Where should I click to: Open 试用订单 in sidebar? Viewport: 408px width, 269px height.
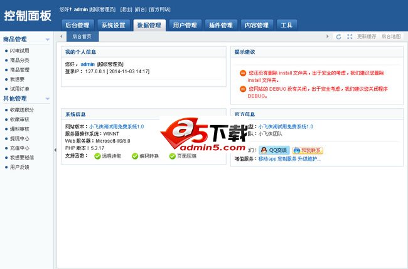pyautogui.click(x=19, y=89)
